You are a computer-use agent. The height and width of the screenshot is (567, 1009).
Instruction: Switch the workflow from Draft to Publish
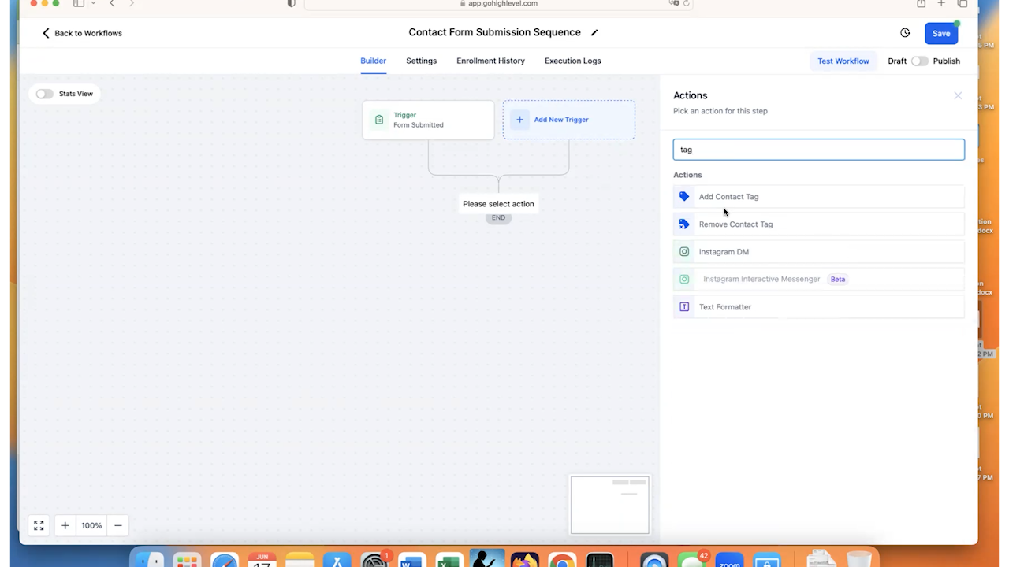coord(920,61)
